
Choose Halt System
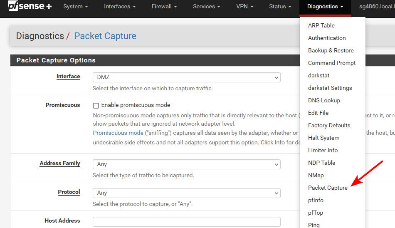(324, 138)
